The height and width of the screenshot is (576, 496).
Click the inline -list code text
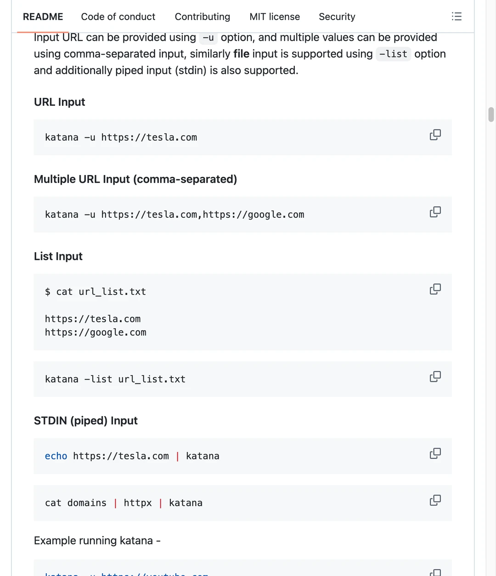(x=393, y=54)
